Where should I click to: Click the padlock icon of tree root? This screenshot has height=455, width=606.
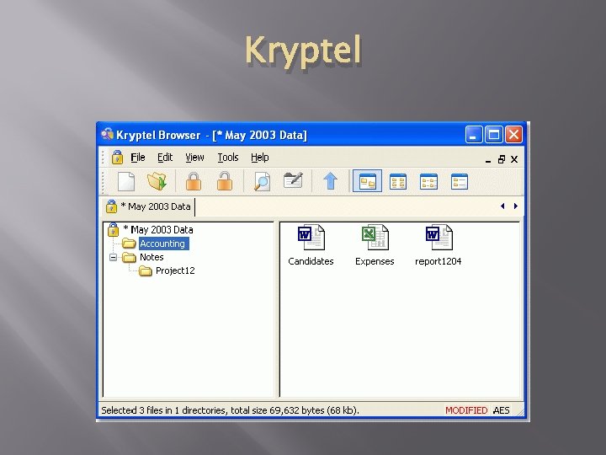point(113,229)
